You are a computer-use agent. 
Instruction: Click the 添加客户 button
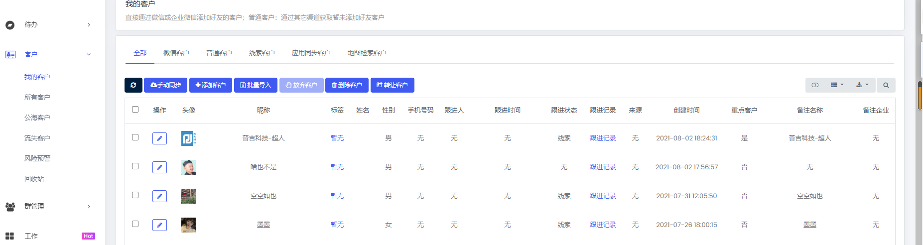pos(211,85)
